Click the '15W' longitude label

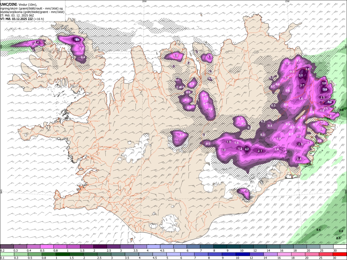pyautogui.click(x=287, y=1)
